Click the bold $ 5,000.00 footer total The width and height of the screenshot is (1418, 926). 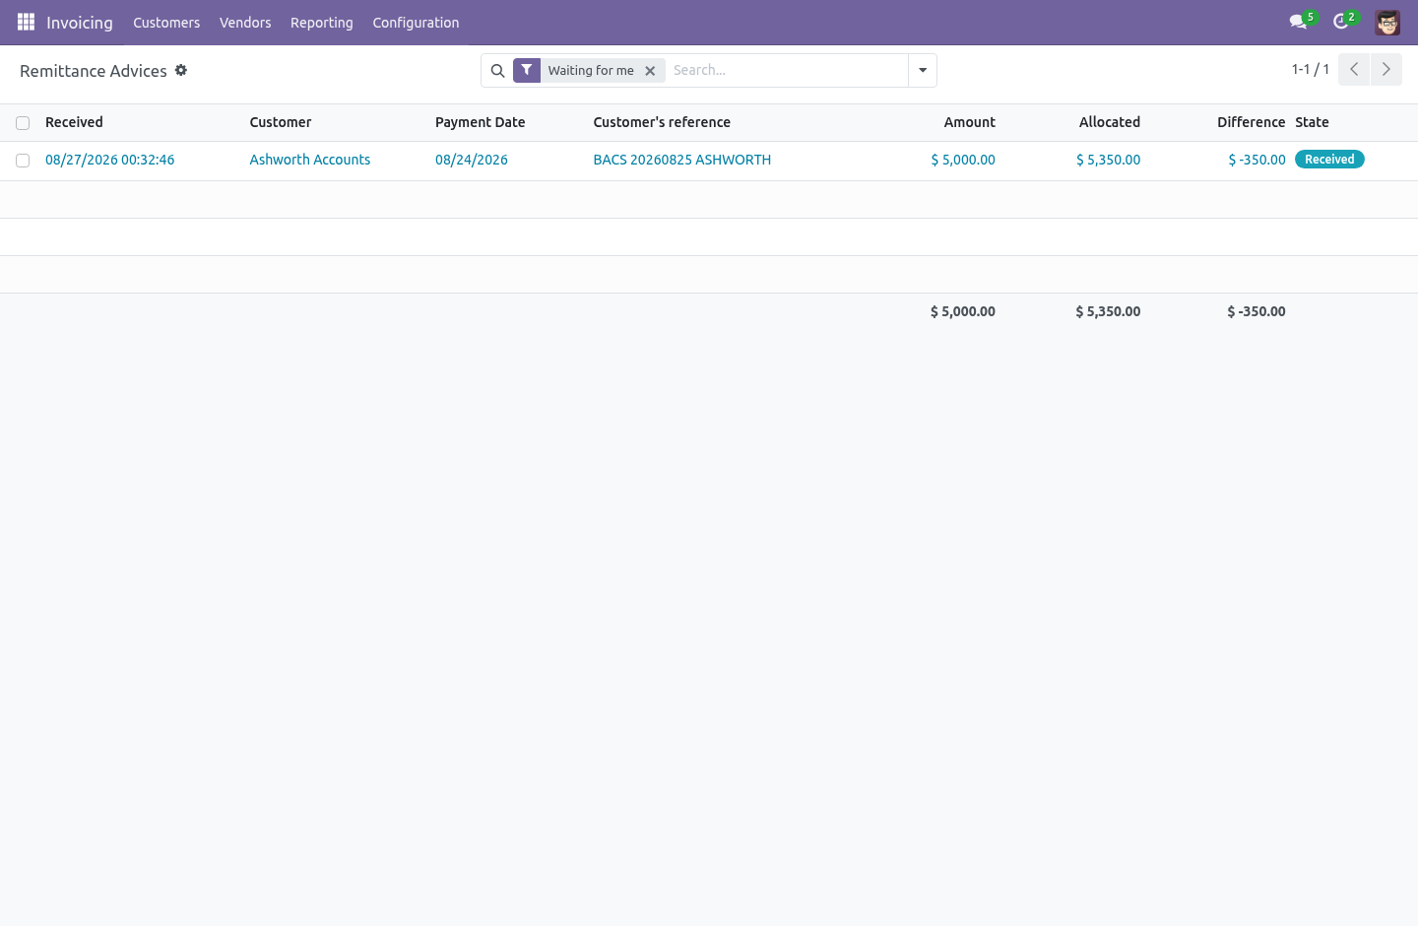click(963, 311)
